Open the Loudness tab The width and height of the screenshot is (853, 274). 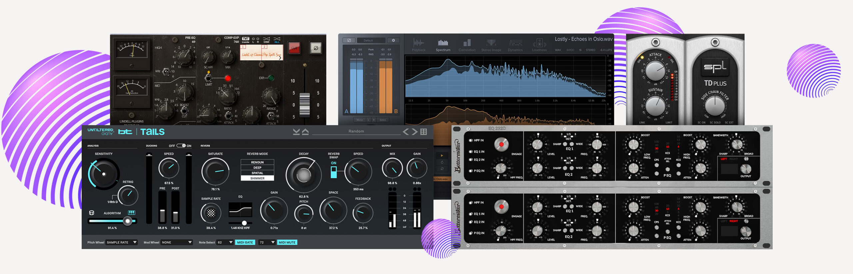[539, 45]
